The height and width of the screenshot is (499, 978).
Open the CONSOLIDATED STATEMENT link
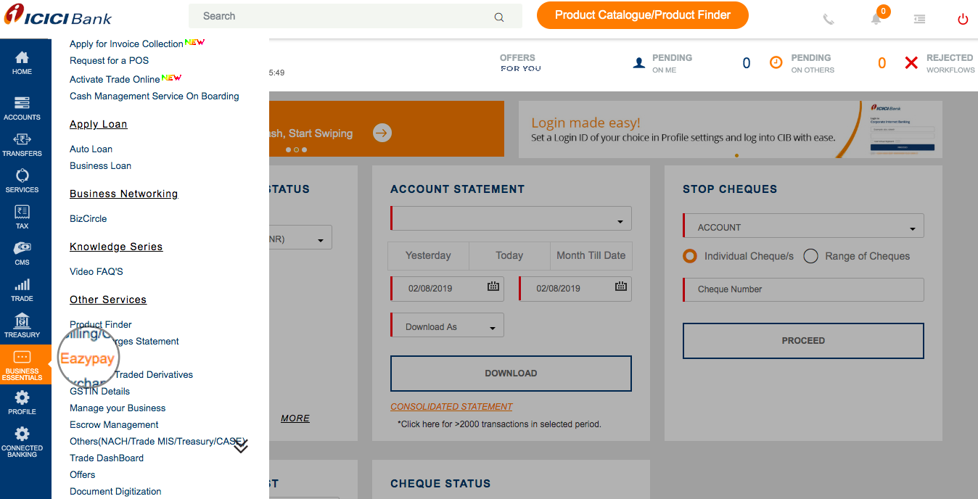451,406
